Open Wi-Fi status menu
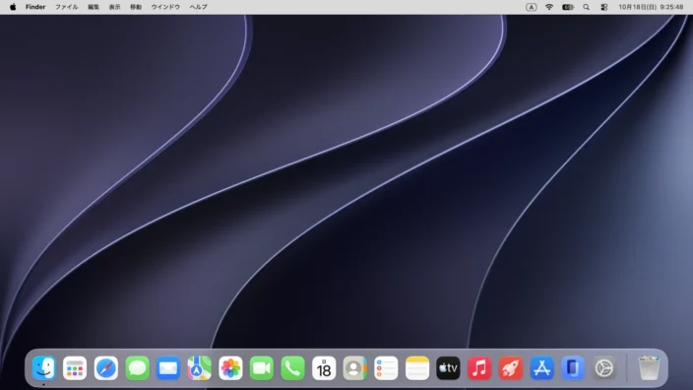This screenshot has height=390, width=693. click(549, 7)
